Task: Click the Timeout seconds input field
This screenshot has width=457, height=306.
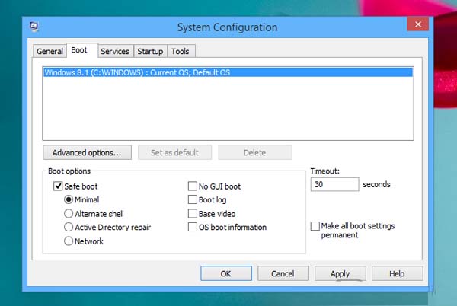Action: pos(334,184)
